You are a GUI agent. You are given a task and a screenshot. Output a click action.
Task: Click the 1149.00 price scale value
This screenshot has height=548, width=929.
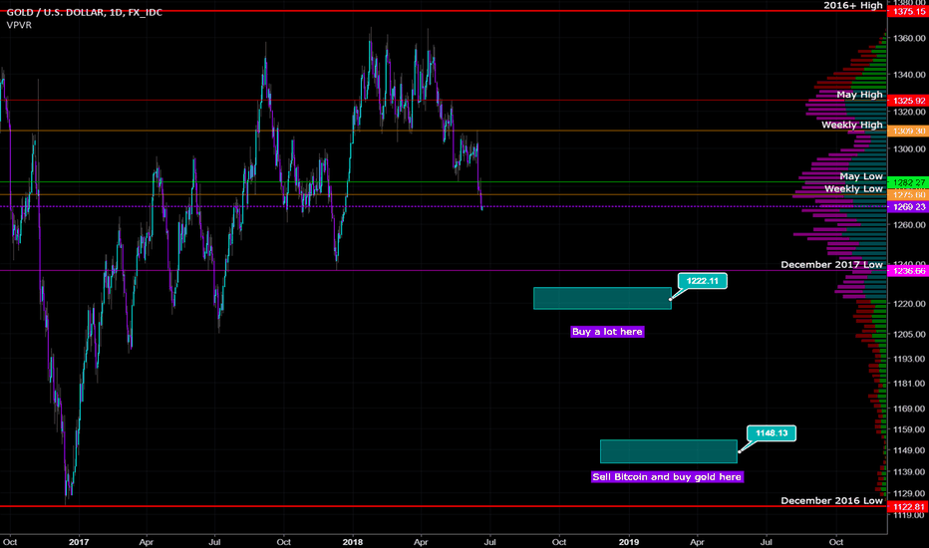point(909,450)
